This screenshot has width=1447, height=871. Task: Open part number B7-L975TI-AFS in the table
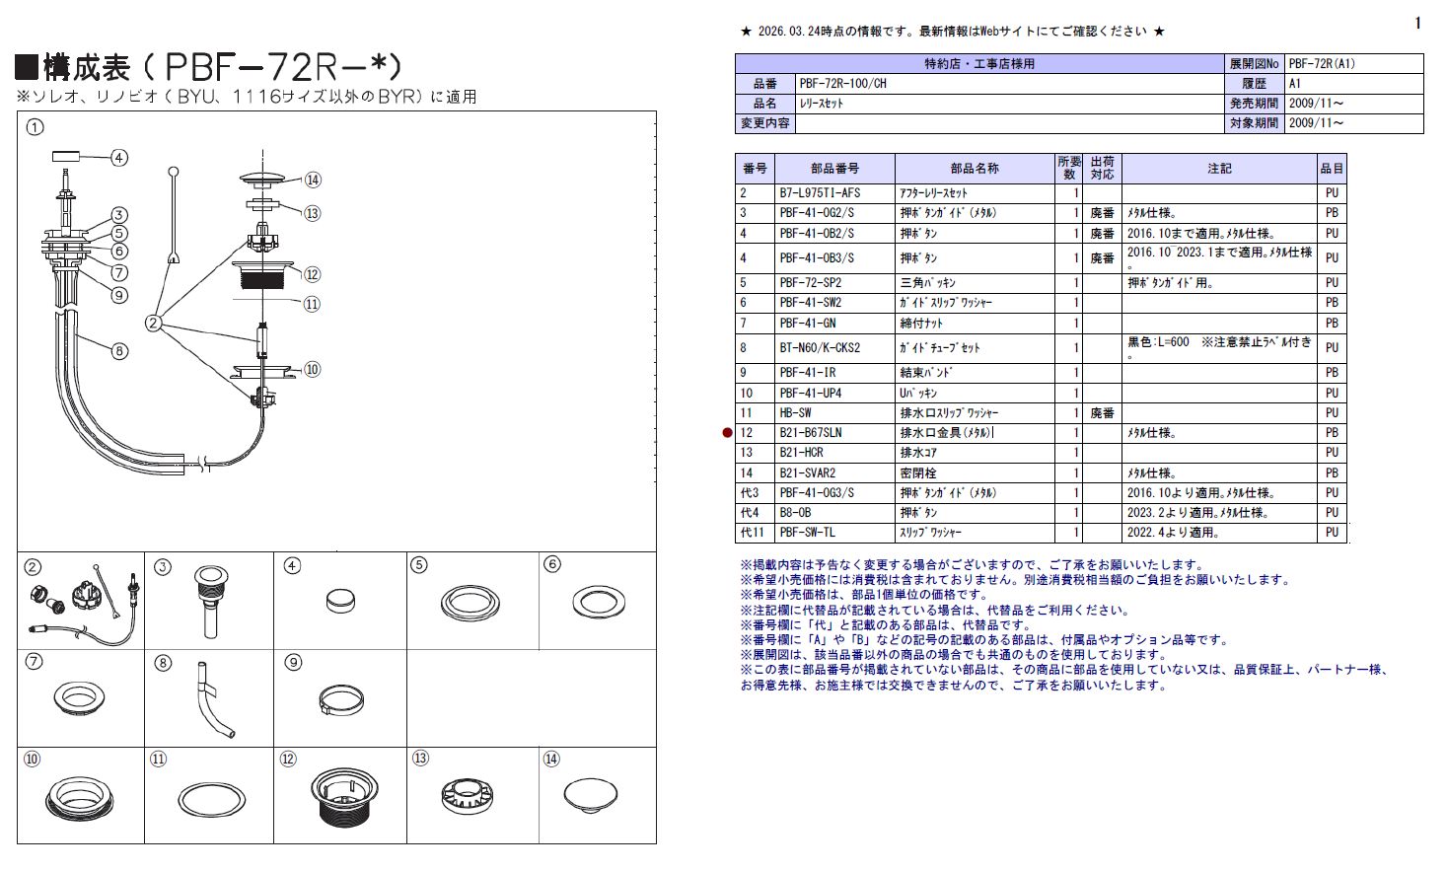[819, 193]
